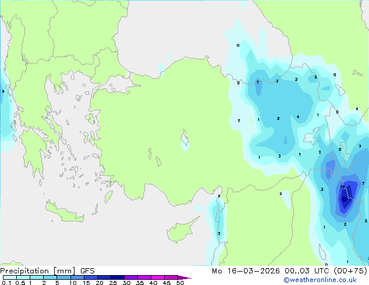Viewport: 369px width, 285px height.
Task: Click the legend label '0.5'
Action: (20, 283)
